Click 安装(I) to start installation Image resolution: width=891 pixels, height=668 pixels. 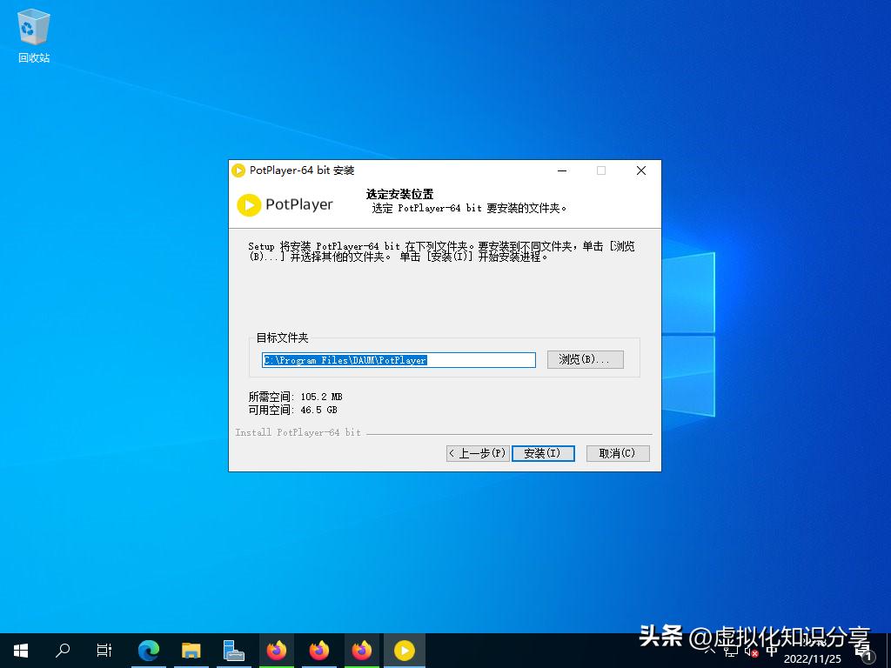pyautogui.click(x=543, y=452)
